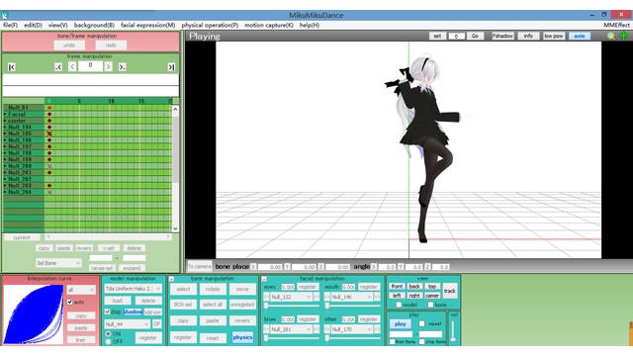Open the edit(D) menu
Viewport: 633px width, 356px height.
pos(33,25)
